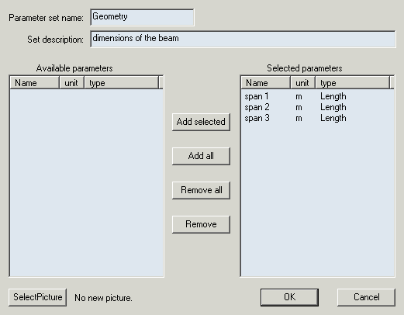The width and height of the screenshot is (404, 315).
Task: Select span 1 in Selected parameters
Action: click(317, 96)
